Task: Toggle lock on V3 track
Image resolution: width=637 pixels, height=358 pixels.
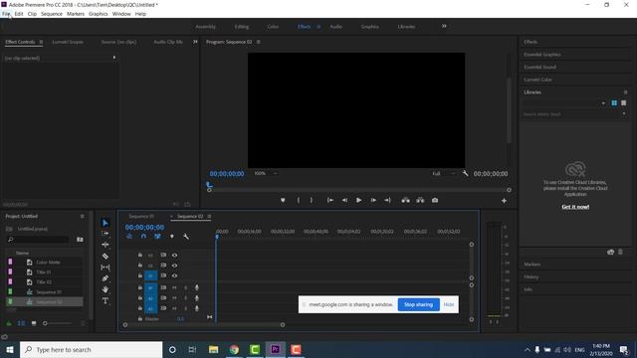Action: tap(140, 255)
